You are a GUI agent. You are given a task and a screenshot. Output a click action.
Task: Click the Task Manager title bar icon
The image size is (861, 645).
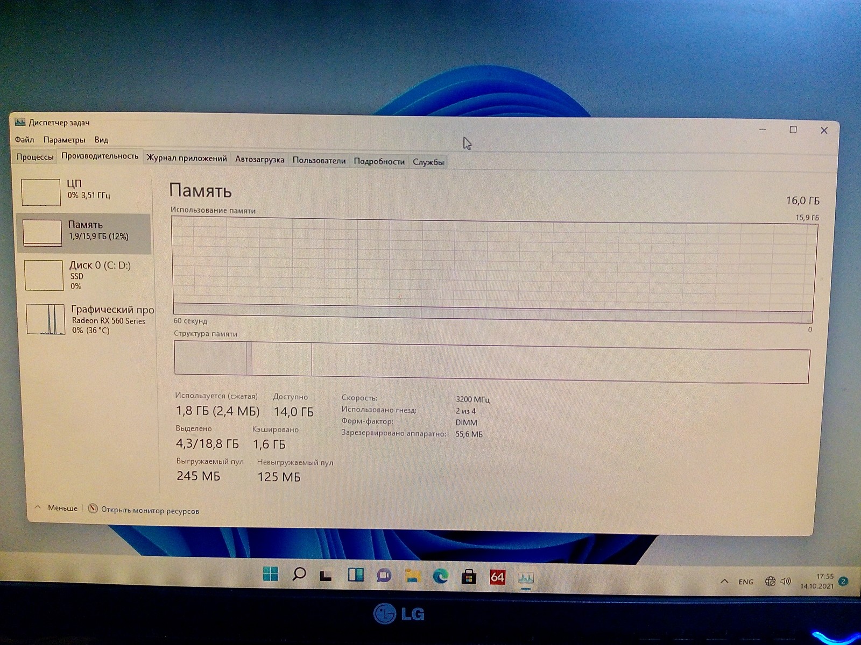point(20,122)
